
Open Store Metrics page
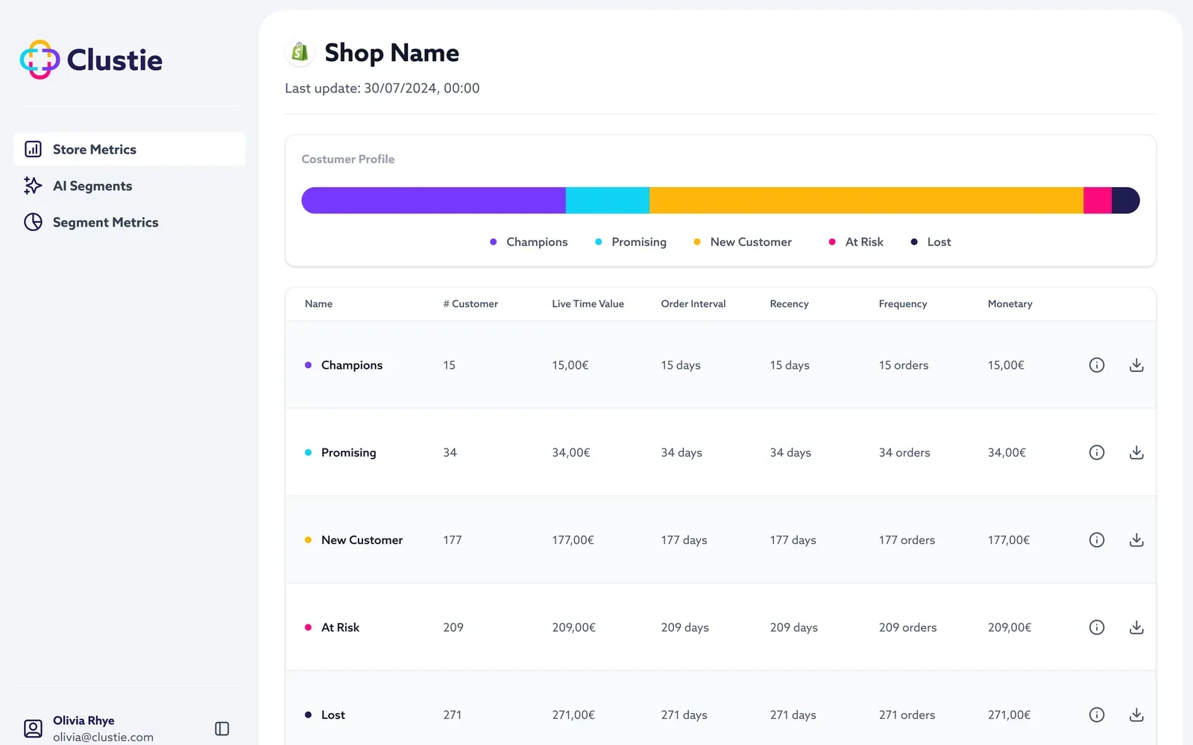pos(129,149)
